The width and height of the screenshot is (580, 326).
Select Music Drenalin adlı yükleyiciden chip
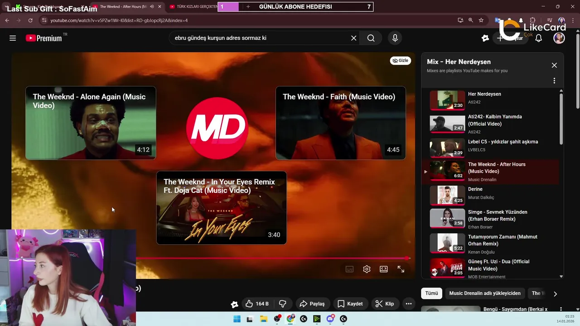tap(485, 293)
